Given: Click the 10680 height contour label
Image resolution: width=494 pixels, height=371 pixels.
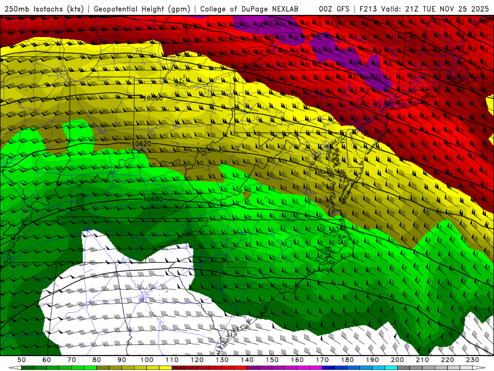Looking at the screenshot, I should 153,199.
